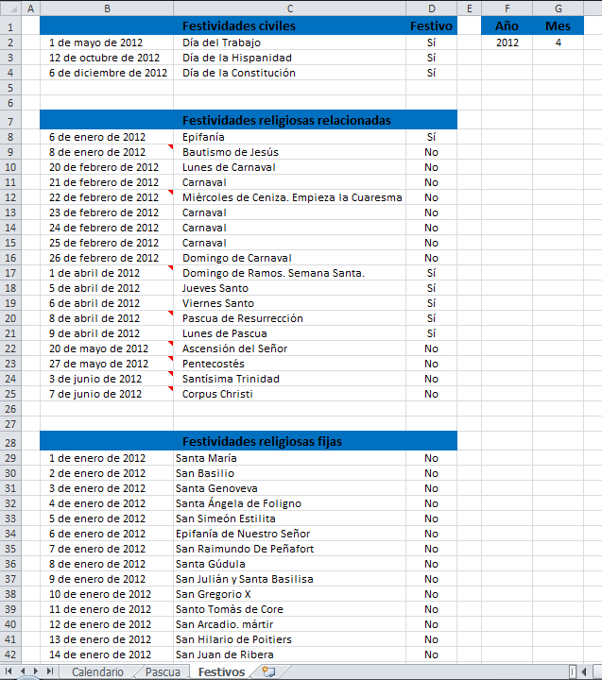Click 'Pascua de Resurrección' cell
602x680 pixels.
coord(290,319)
